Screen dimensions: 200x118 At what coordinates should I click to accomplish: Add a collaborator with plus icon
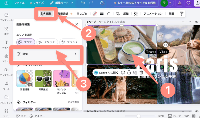(x=170, y=3)
